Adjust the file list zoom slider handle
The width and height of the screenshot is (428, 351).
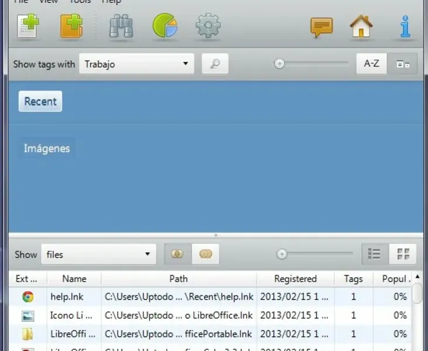pos(282,254)
